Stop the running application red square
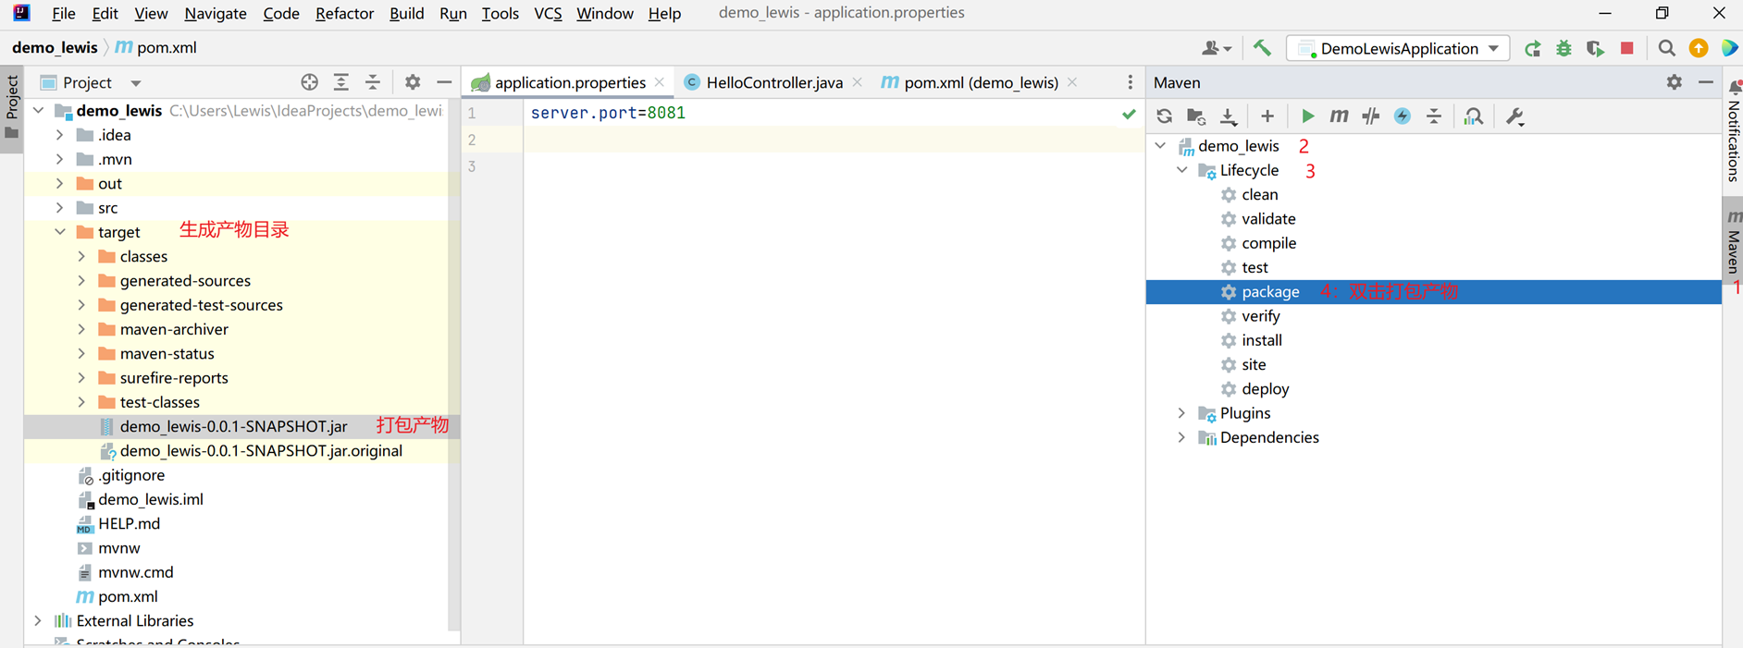This screenshot has width=1743, height=648. coord(1627,48)
